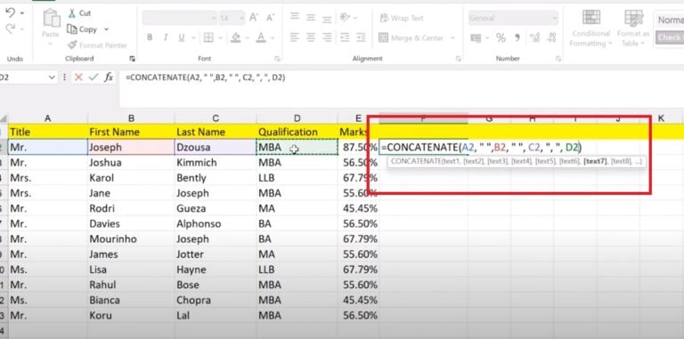Image resolution: width=684 pixels, height=339 pixels.
Task: Click the Paste button
Action: tap(51, 27)
